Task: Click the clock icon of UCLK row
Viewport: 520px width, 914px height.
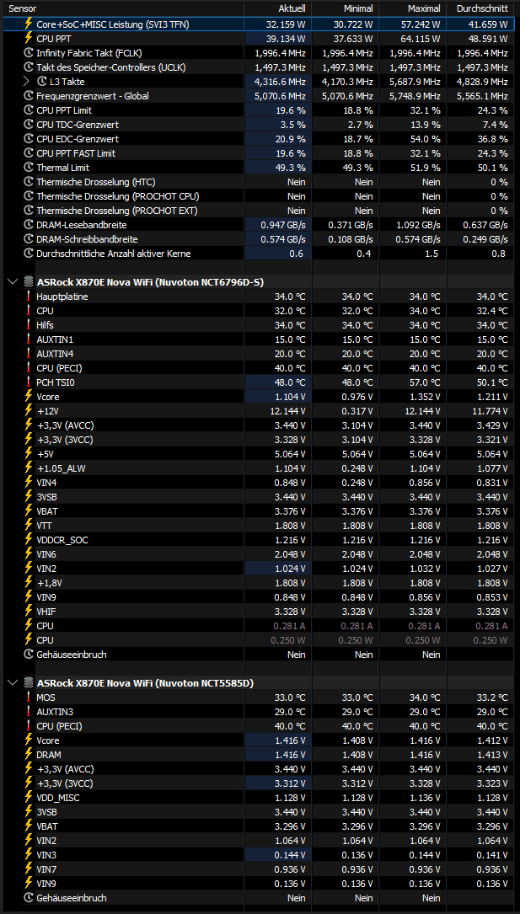Action: [x=28, y=67]
